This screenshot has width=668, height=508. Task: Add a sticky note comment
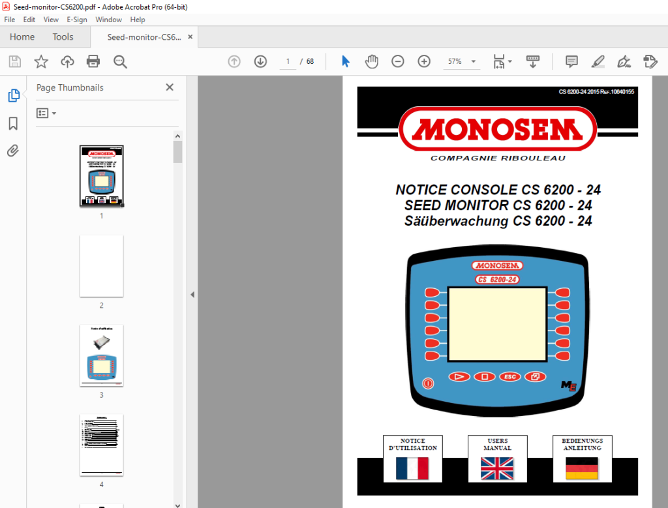(x=571, y=62)
